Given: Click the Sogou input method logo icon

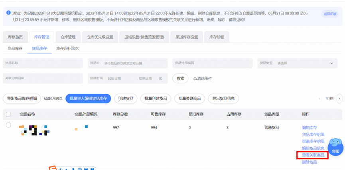Looking at the screenshot, I should (x=53, y=168).
